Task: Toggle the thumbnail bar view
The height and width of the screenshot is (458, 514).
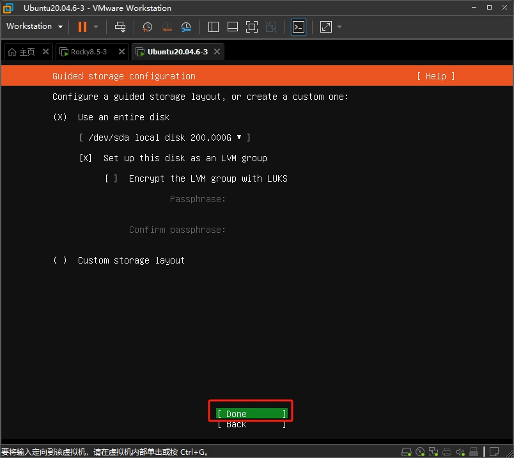Action: point(233,27)
